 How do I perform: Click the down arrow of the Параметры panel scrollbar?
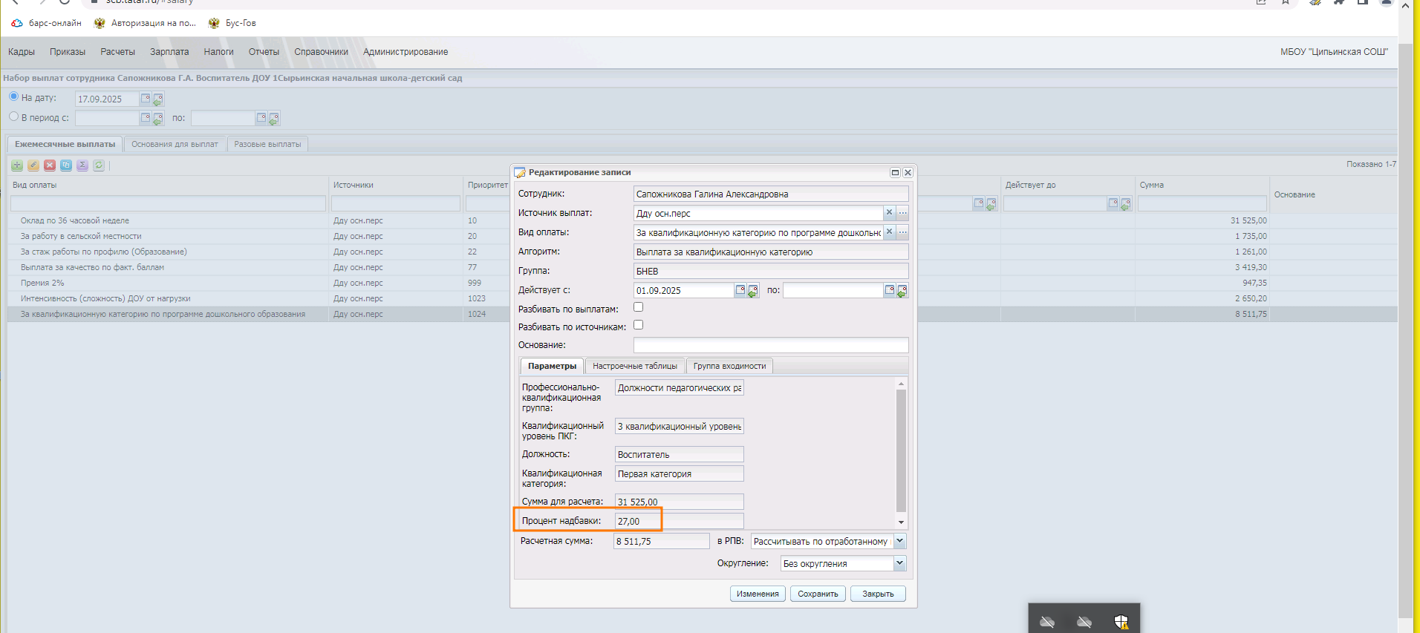pyautogui.click(x=901, y=522)
